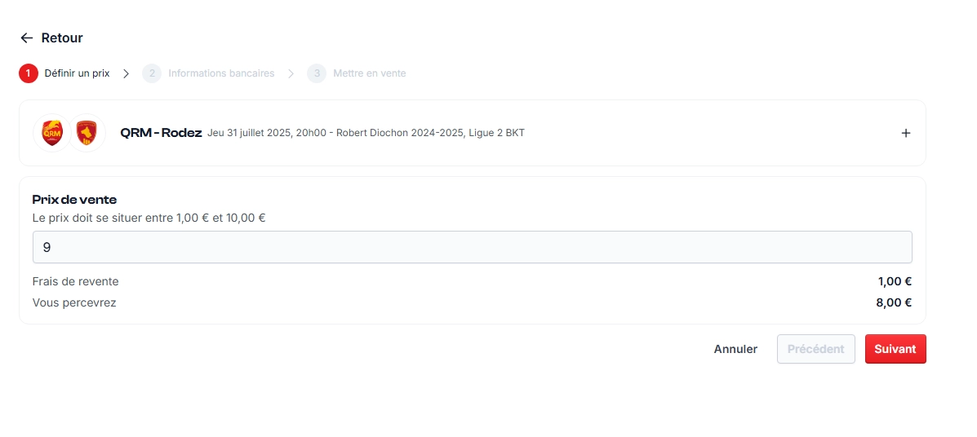Open the Mettre en vente step
Screen dimensions: 977x437
(x=370, y=73)
